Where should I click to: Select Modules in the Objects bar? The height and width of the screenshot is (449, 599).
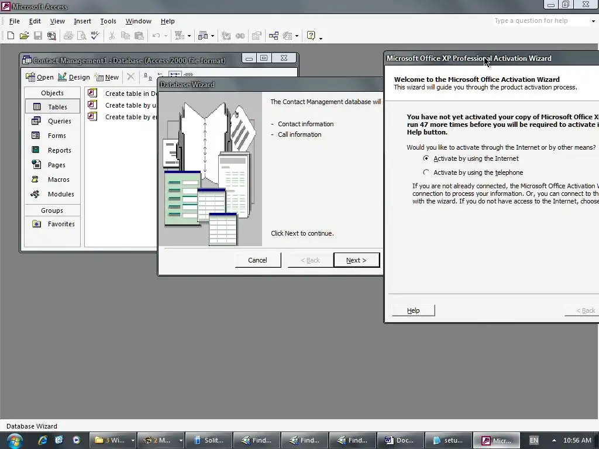click(x=52, y=194)
